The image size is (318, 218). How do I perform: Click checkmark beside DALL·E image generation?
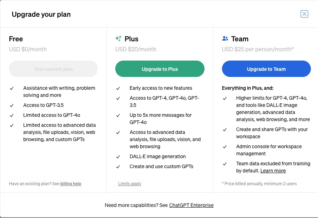(x=118, y=157)
